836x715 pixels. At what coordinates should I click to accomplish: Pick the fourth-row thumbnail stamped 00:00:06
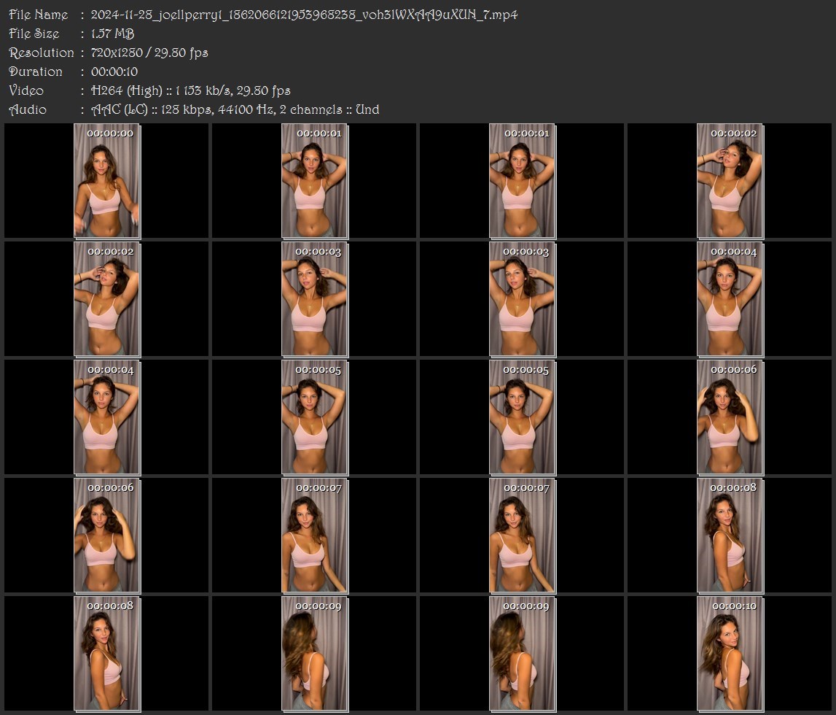click(x=107, y=536)
